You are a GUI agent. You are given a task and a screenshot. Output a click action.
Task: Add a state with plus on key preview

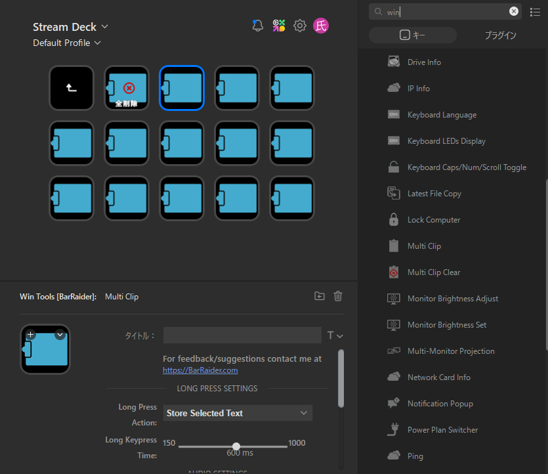[x=31, y=335]
